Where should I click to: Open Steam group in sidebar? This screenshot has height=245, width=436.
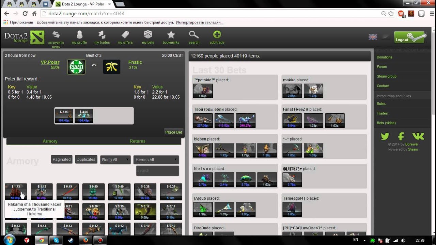387,76
